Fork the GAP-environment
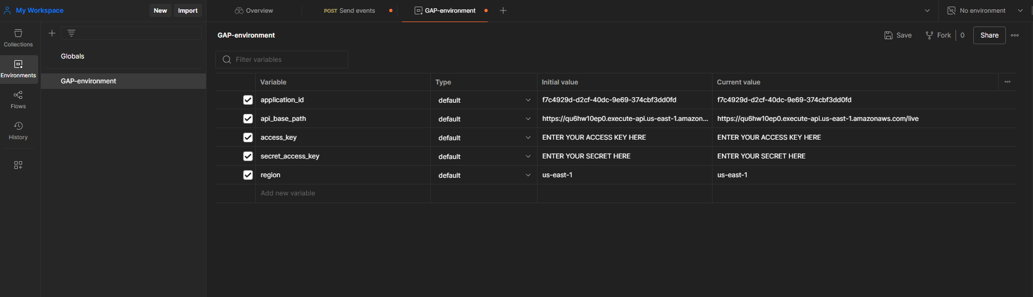Image resolution: width=1033 pixels, height=297 pixels. [x=938, y=35]
